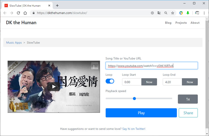Click the blue Play button

coord(141,113)
